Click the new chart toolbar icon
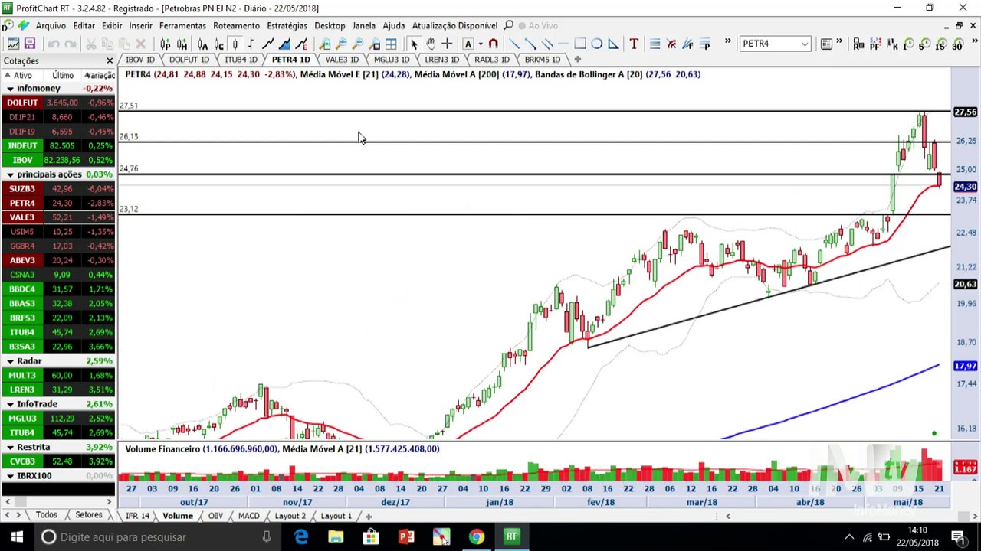The height and width of the screenshot is (551, 981). pos(13,44)
